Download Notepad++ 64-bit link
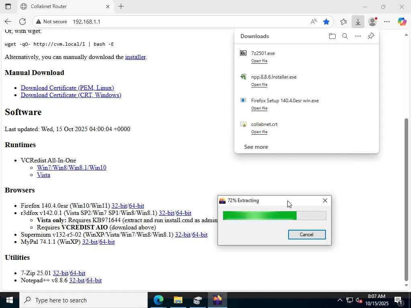Image resolution: width=411 pixels, height=308 pixels. [x=94, y=280]
